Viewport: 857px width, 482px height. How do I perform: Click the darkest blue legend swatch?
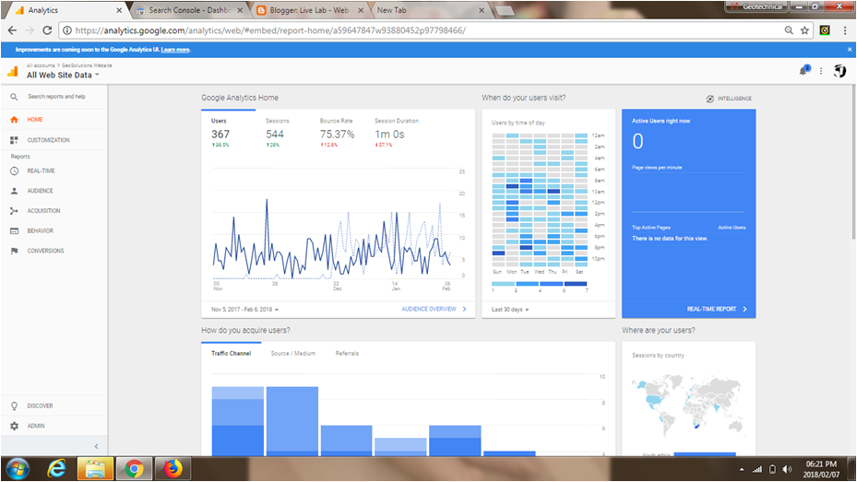click(575, 284)
